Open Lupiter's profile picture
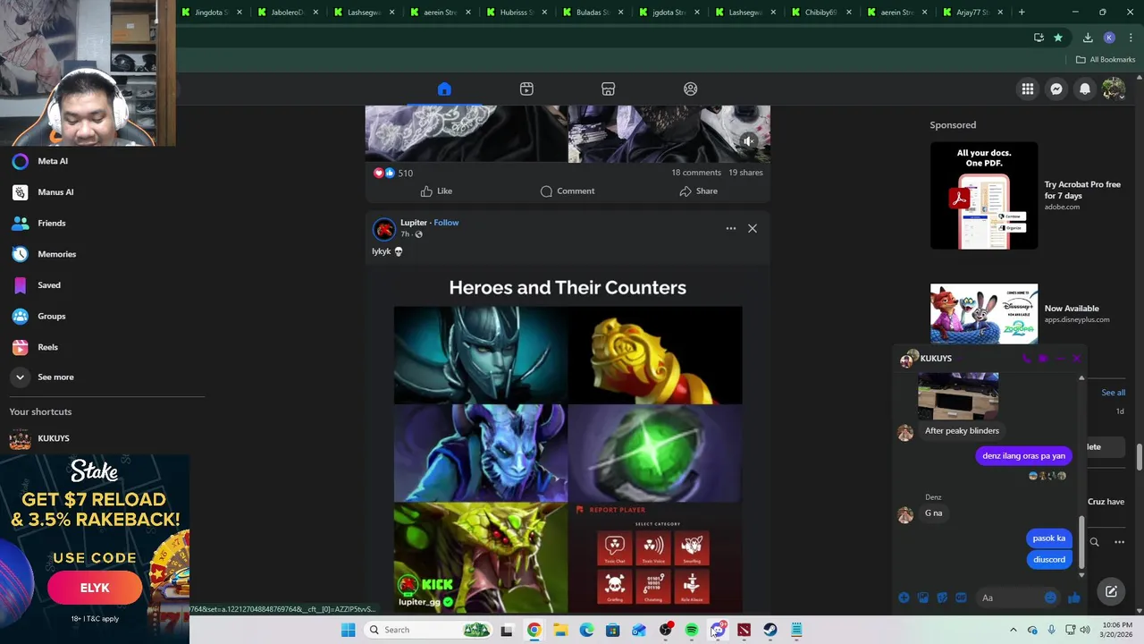Screen dimensions: 1144x644 tap(384, 229)
